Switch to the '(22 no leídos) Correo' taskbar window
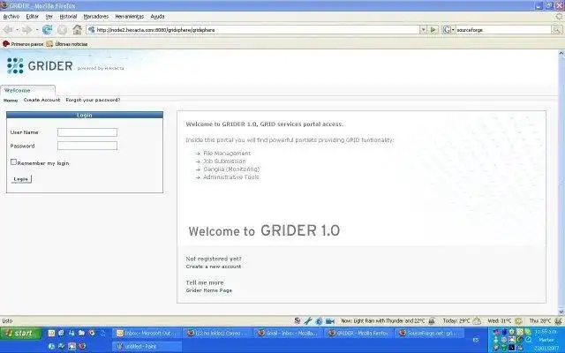 pyautogui.click(x=218, y=334)
